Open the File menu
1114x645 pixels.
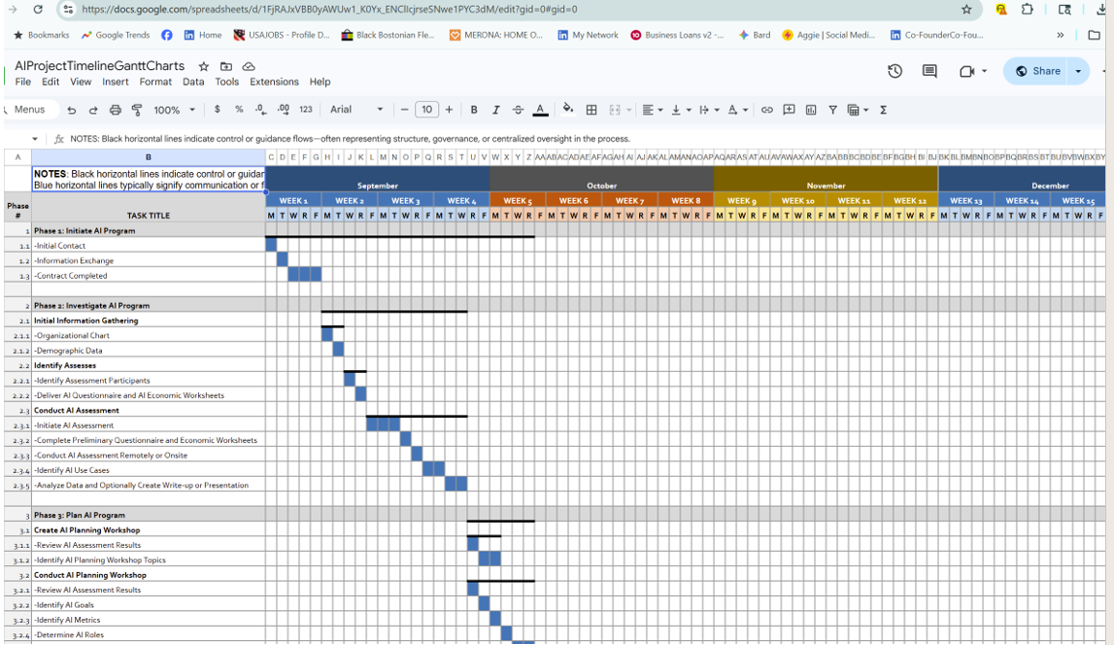click(x=22, y=82)
